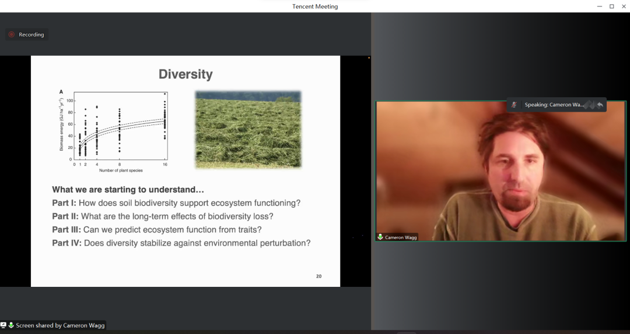
Task: Click the Recording status label
Action: pyautogui.click(x=32, y=35)
